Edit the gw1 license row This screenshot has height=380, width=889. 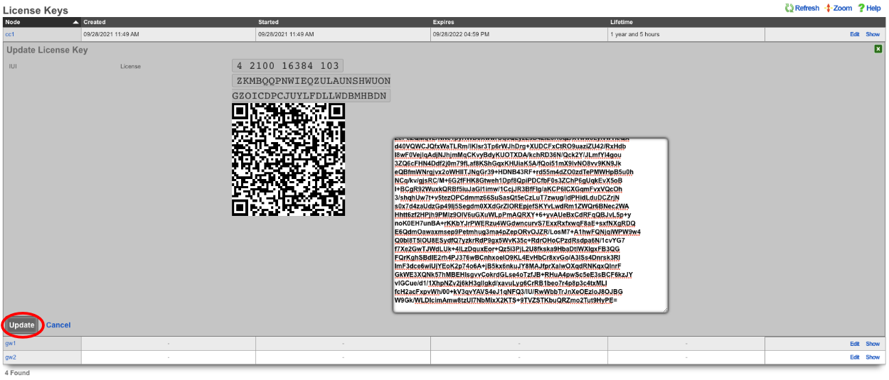point(854,344)
